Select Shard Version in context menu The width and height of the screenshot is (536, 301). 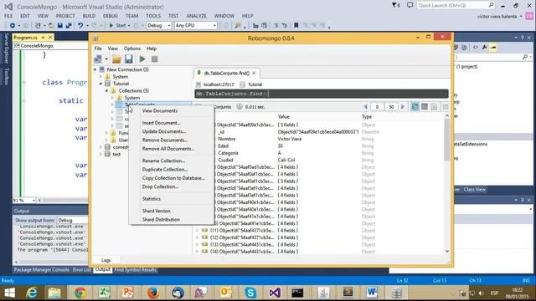pyautogui.click(x=157, y=211)
